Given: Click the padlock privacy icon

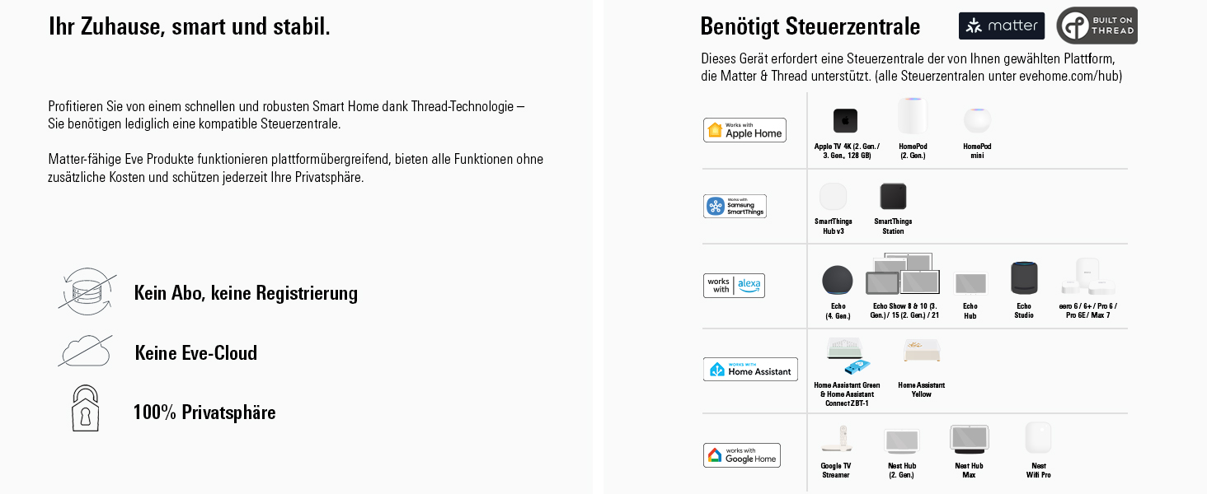Looking at the screenshot, I should click(85, 408).
